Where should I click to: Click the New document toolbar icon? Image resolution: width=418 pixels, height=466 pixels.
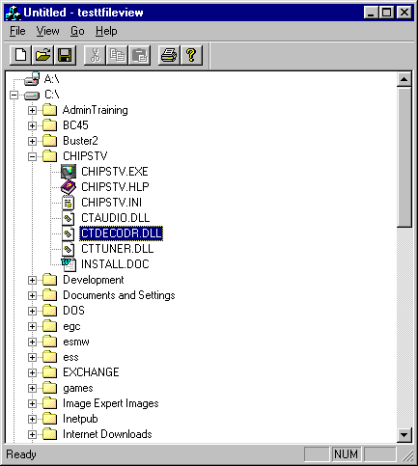click(20, 55)
